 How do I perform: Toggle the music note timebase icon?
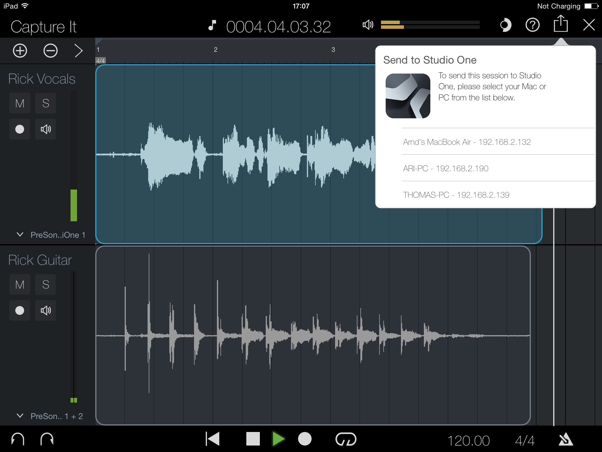212,26
